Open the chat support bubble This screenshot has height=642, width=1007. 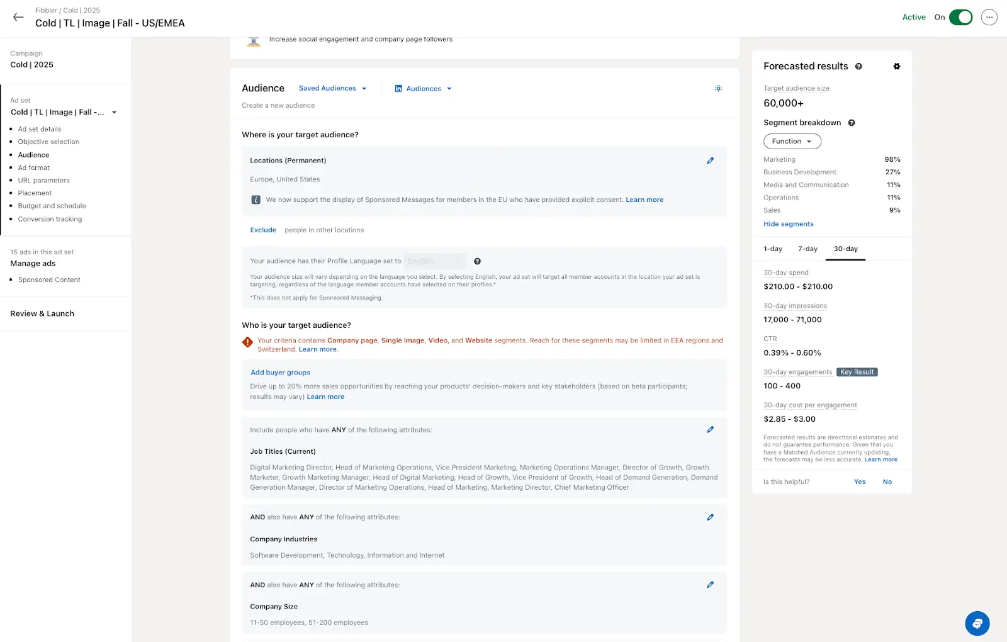(x=977, y=624)
